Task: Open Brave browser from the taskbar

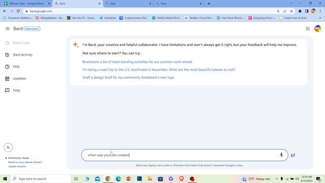Action: (x=181, y=178)
